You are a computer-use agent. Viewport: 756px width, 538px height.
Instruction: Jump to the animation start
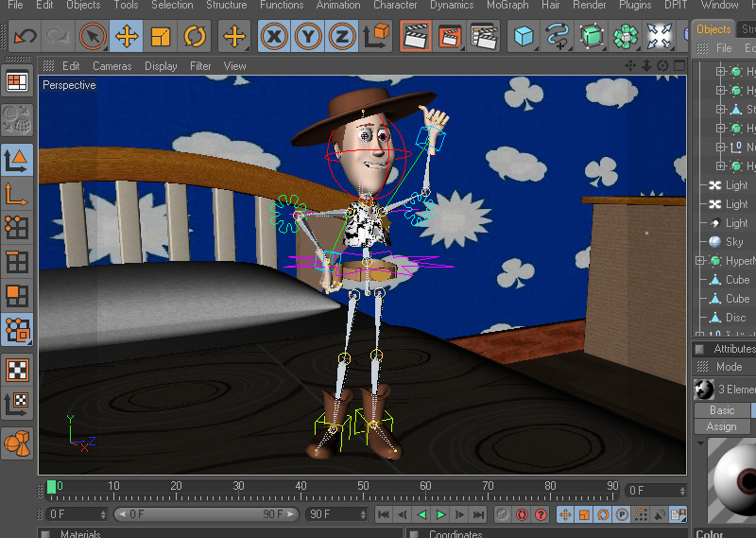tap(384, 514)
